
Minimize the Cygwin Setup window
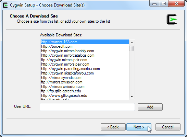(154, 4)
